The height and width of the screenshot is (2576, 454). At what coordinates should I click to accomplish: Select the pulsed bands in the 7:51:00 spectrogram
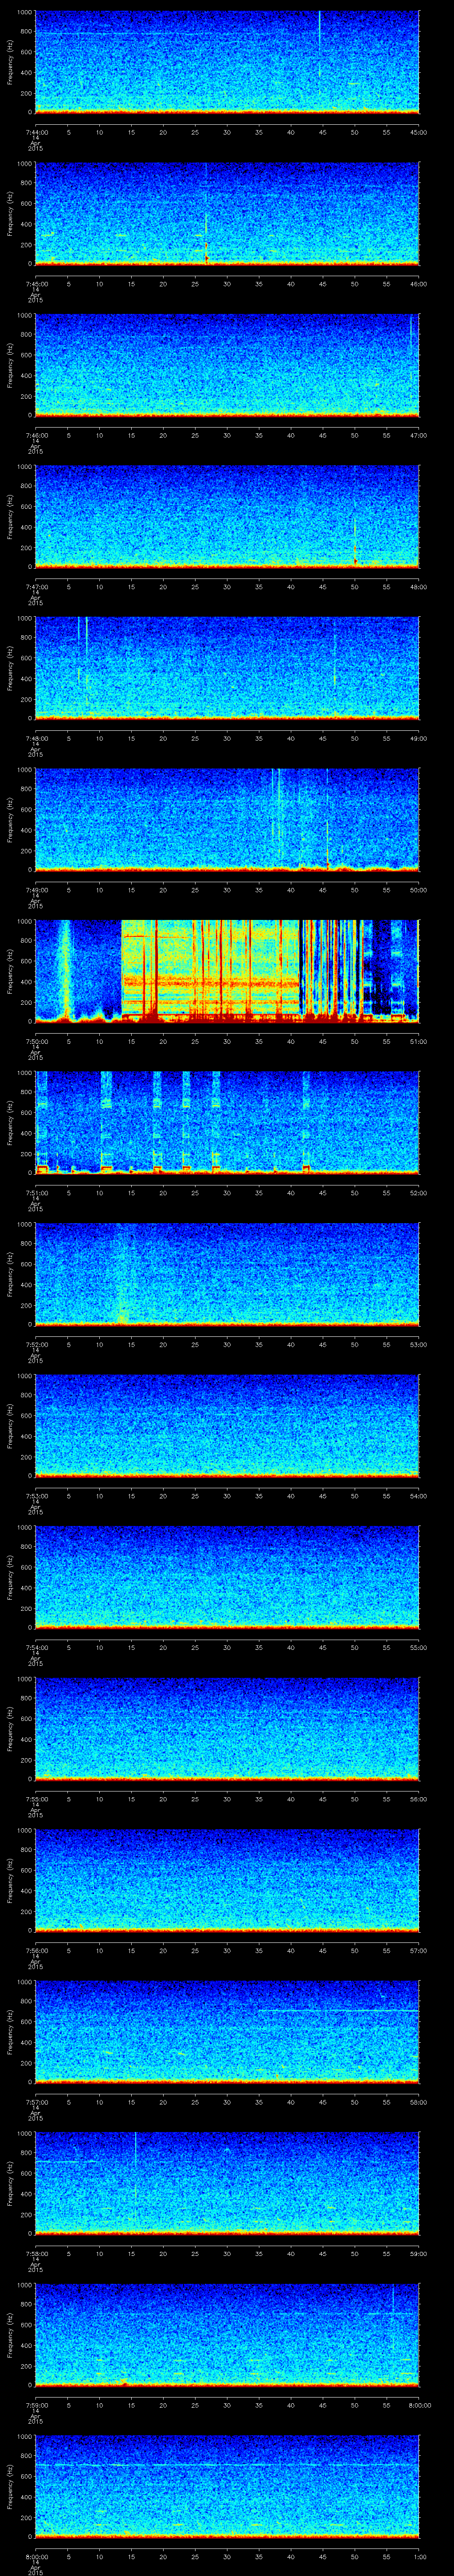click(175, 1121)
